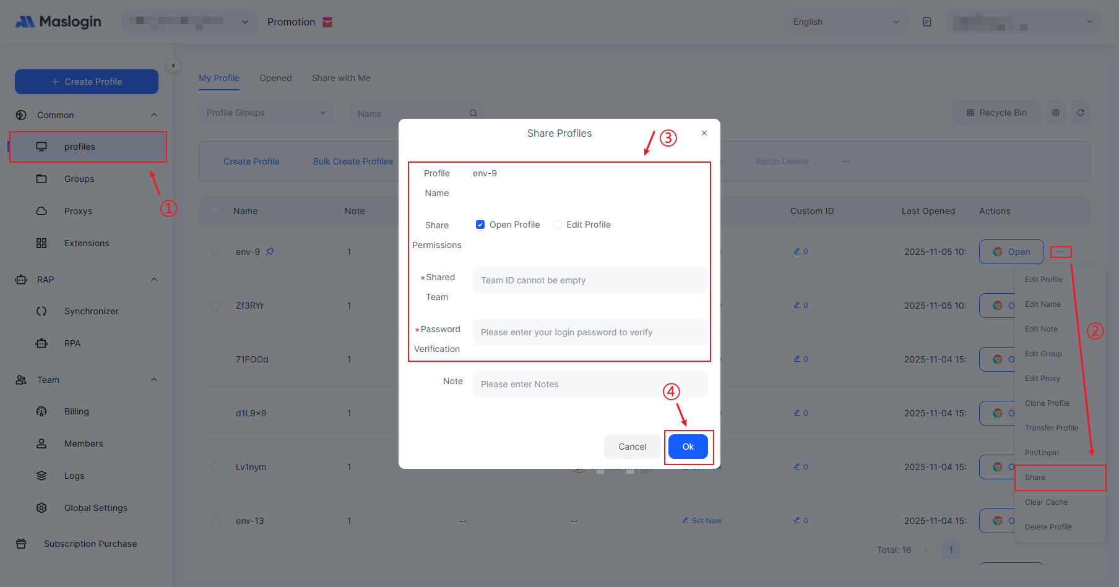Collapse the Common sidebar section

tap(154, 115)
